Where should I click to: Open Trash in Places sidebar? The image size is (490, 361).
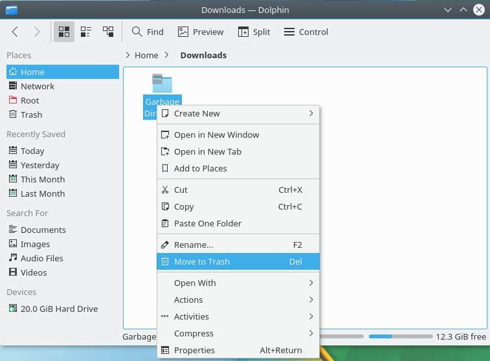[x=63, y=115]
